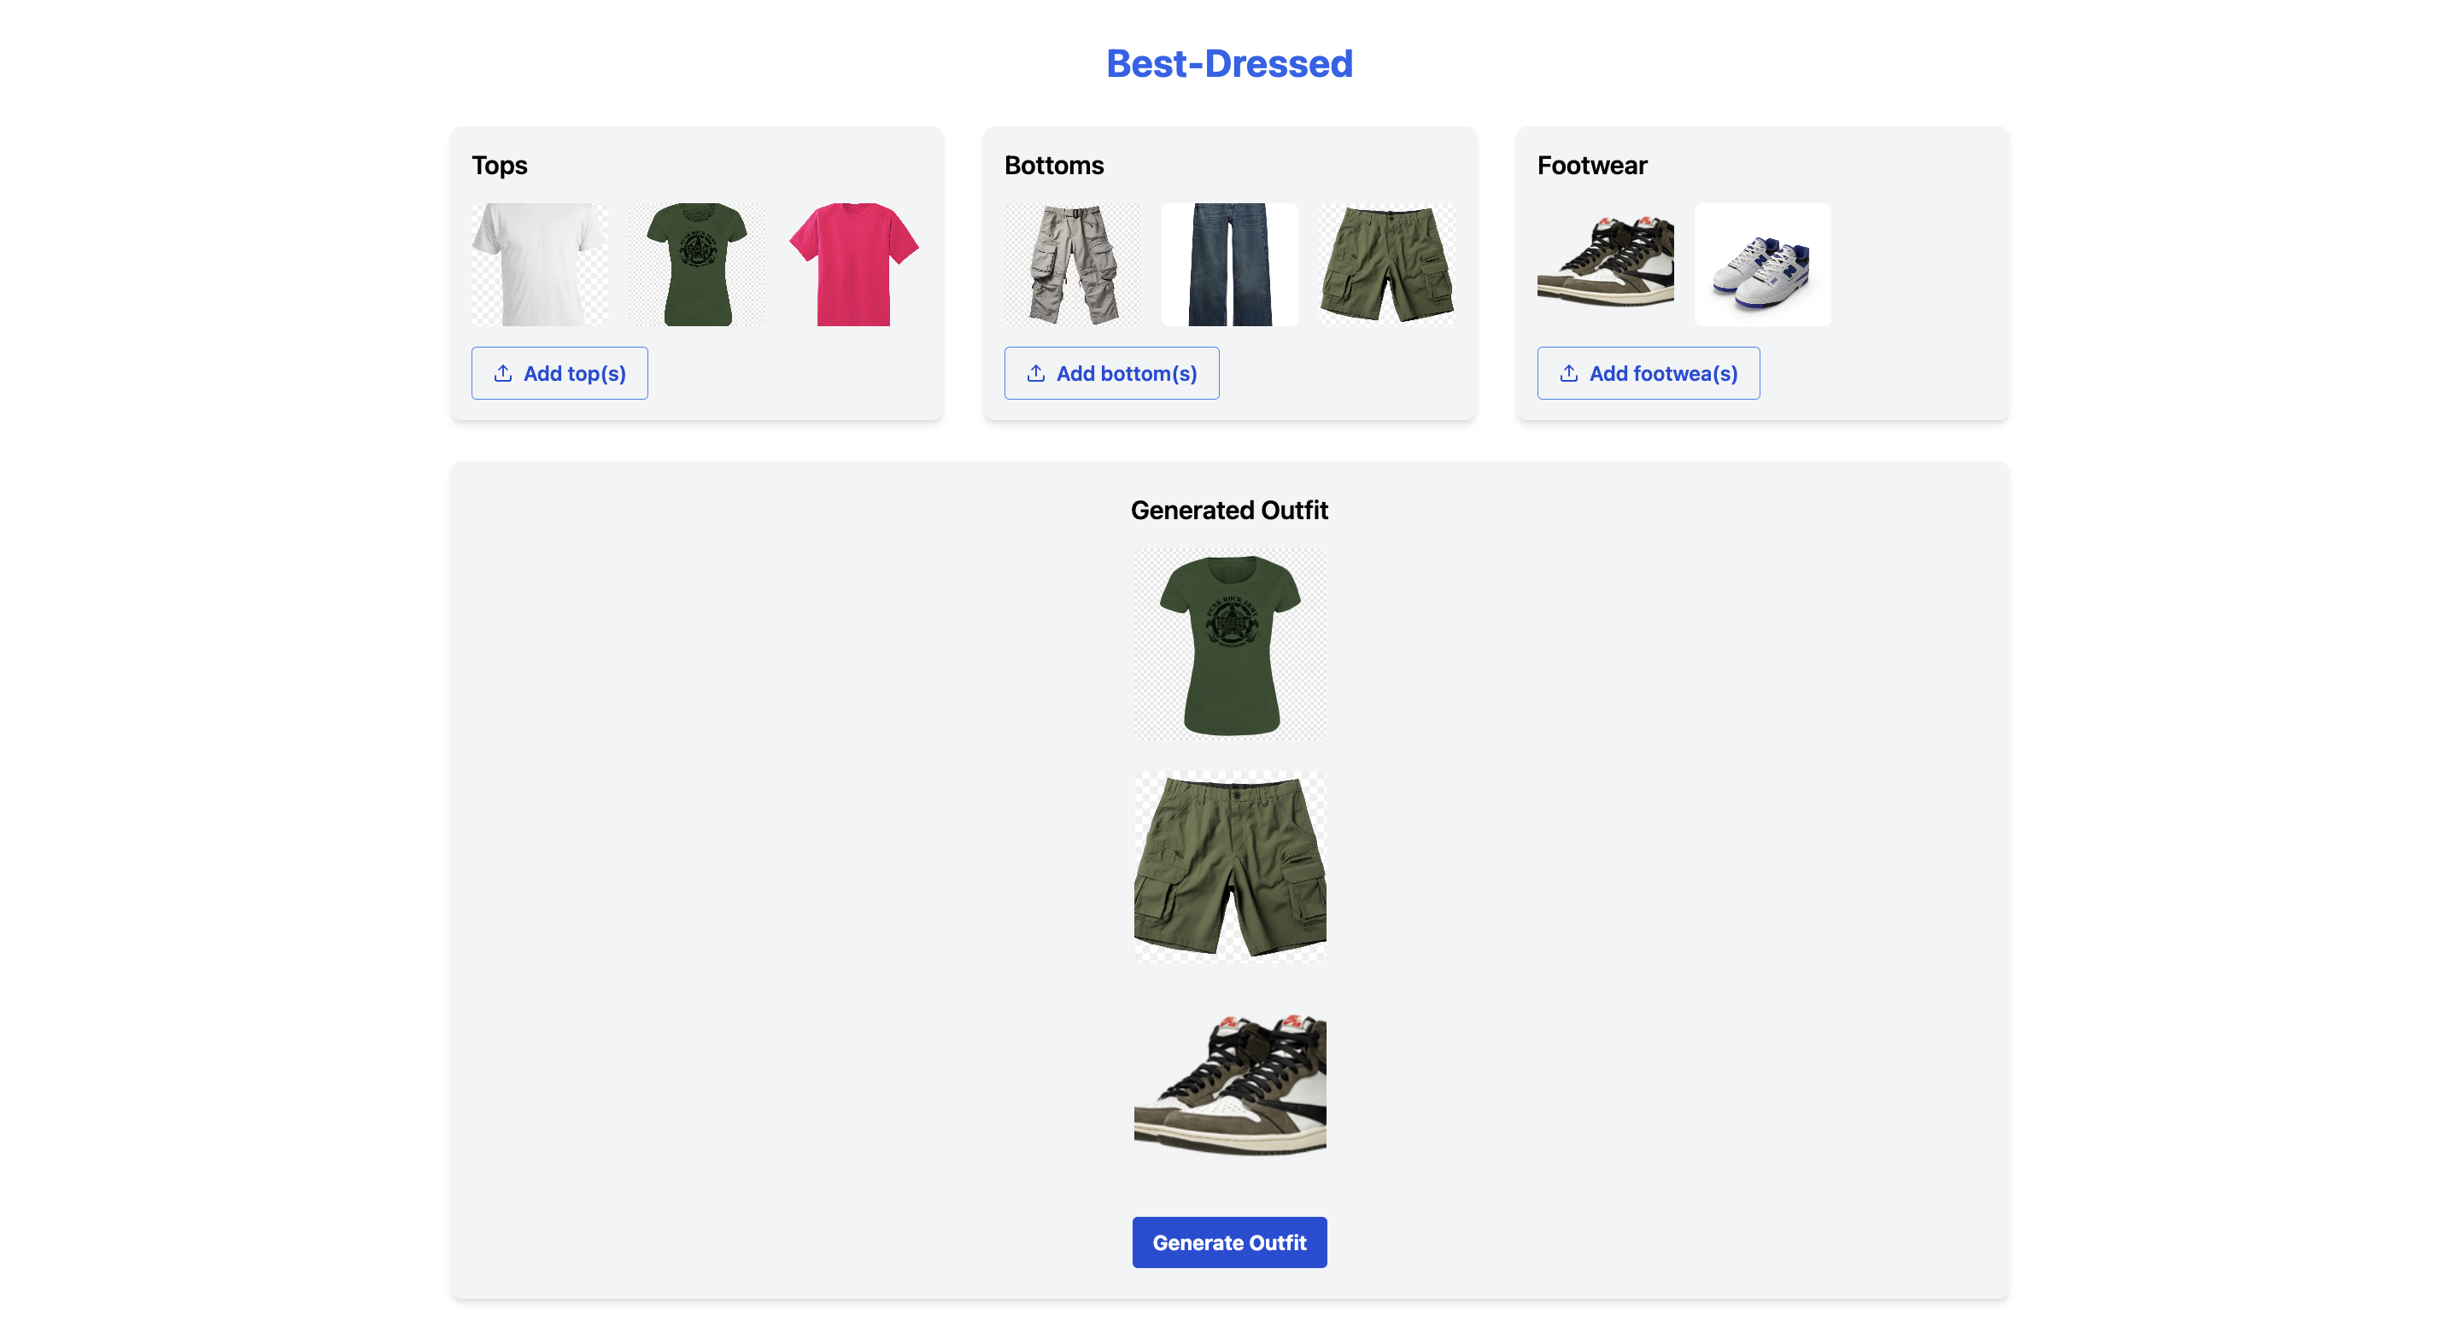Click the Generate Outfit button

click(x=1229, y=1243)
